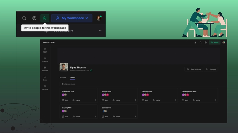Click the App Settings button
This screenshot has height=133, width=238.
pos(194,69)
